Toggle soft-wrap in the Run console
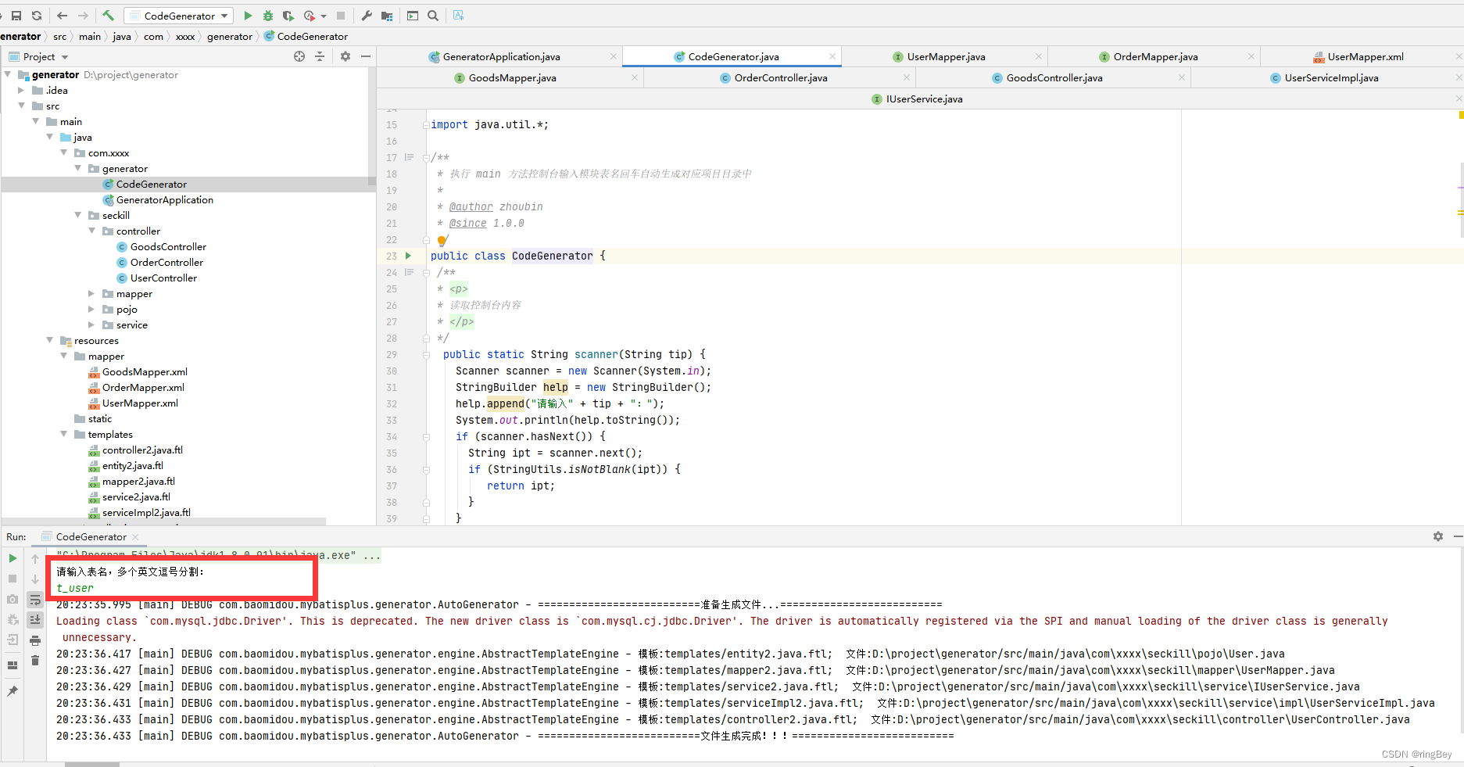Screen dimensions: 1464x767 click(x=35, y=600)
